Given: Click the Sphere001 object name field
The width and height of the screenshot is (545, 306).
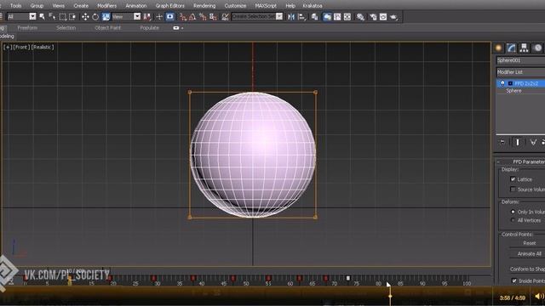Looking at the screenshot, I should pyautogui.click(x=520, y=60).
